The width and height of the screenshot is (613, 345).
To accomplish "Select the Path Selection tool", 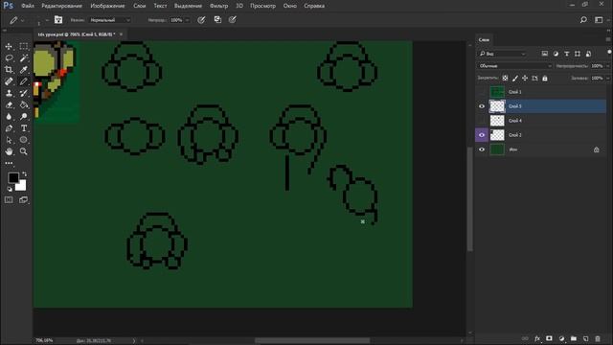I will (x=9, y=140).
